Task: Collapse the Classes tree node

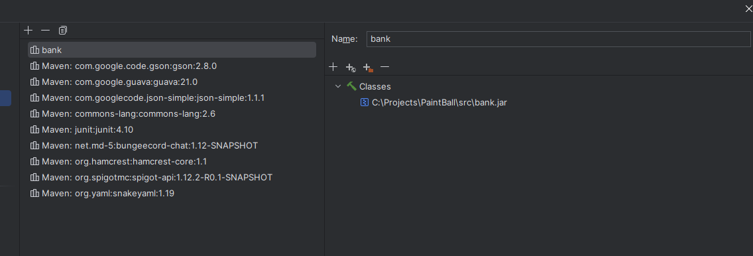Action: tap(338, 86)
